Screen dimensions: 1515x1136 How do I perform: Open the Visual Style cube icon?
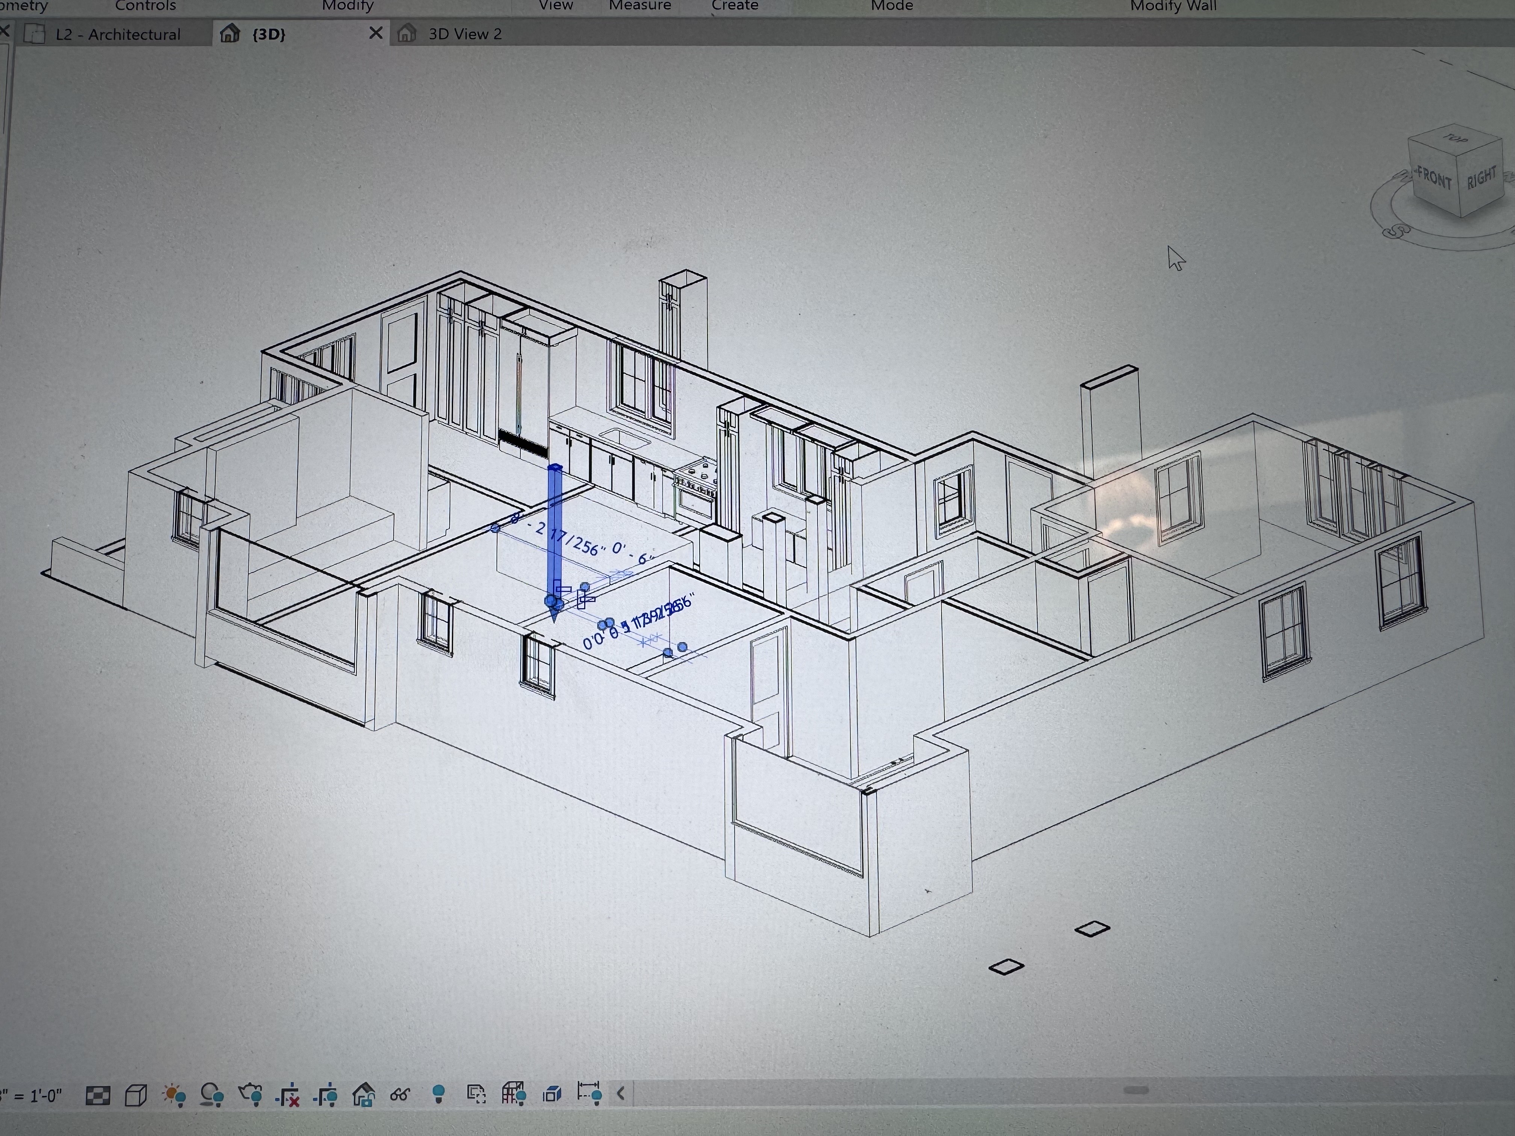point(136,1095)
